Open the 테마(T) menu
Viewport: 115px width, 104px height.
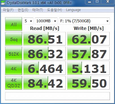click(38, 10)
